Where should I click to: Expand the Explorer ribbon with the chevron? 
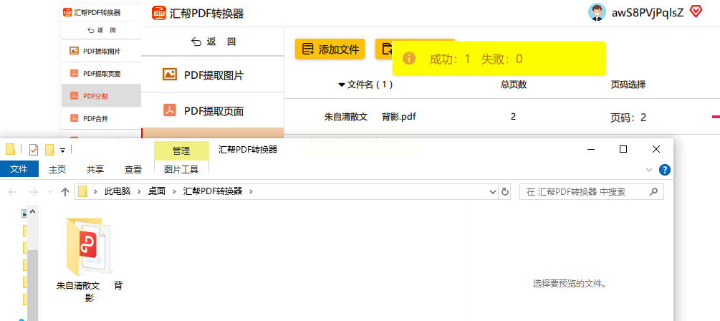pyautogui.click(x=649, y=170)
